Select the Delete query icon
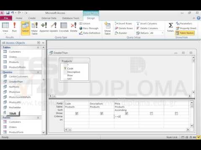Screen dimensions: 201x150 (x=74, y=27)
